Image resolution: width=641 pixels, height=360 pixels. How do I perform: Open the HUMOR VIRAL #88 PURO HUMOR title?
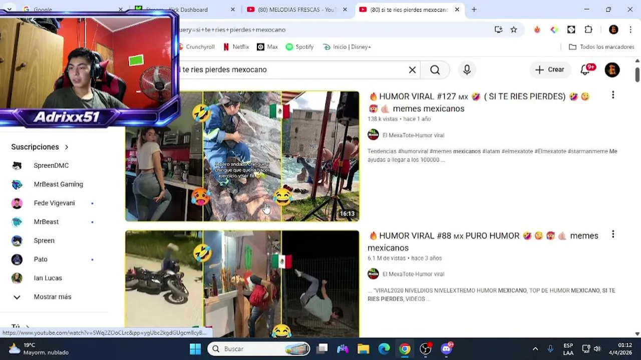(x=483, y=241)
